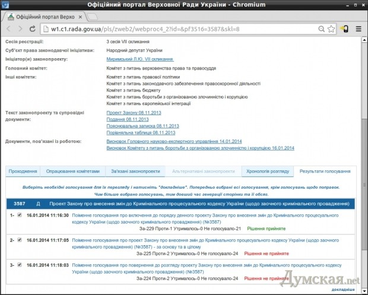Click the докладніше link at the bottom
Viewport: 368px width, 295px height.
point(344,290)
